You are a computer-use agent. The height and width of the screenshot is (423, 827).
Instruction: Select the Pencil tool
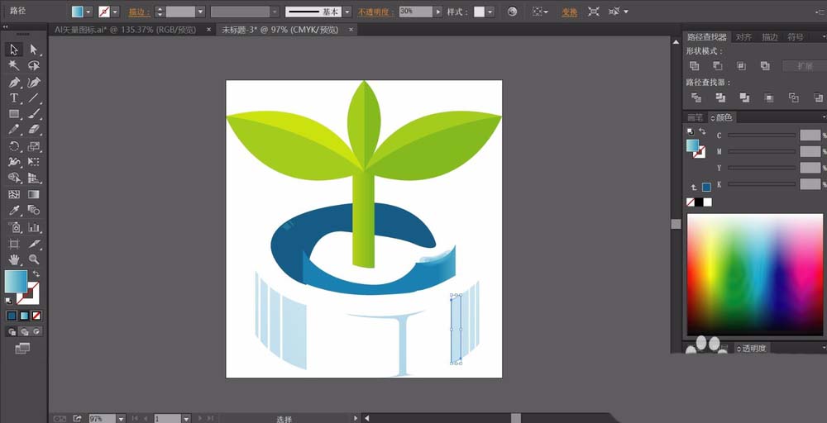point(14,130)
